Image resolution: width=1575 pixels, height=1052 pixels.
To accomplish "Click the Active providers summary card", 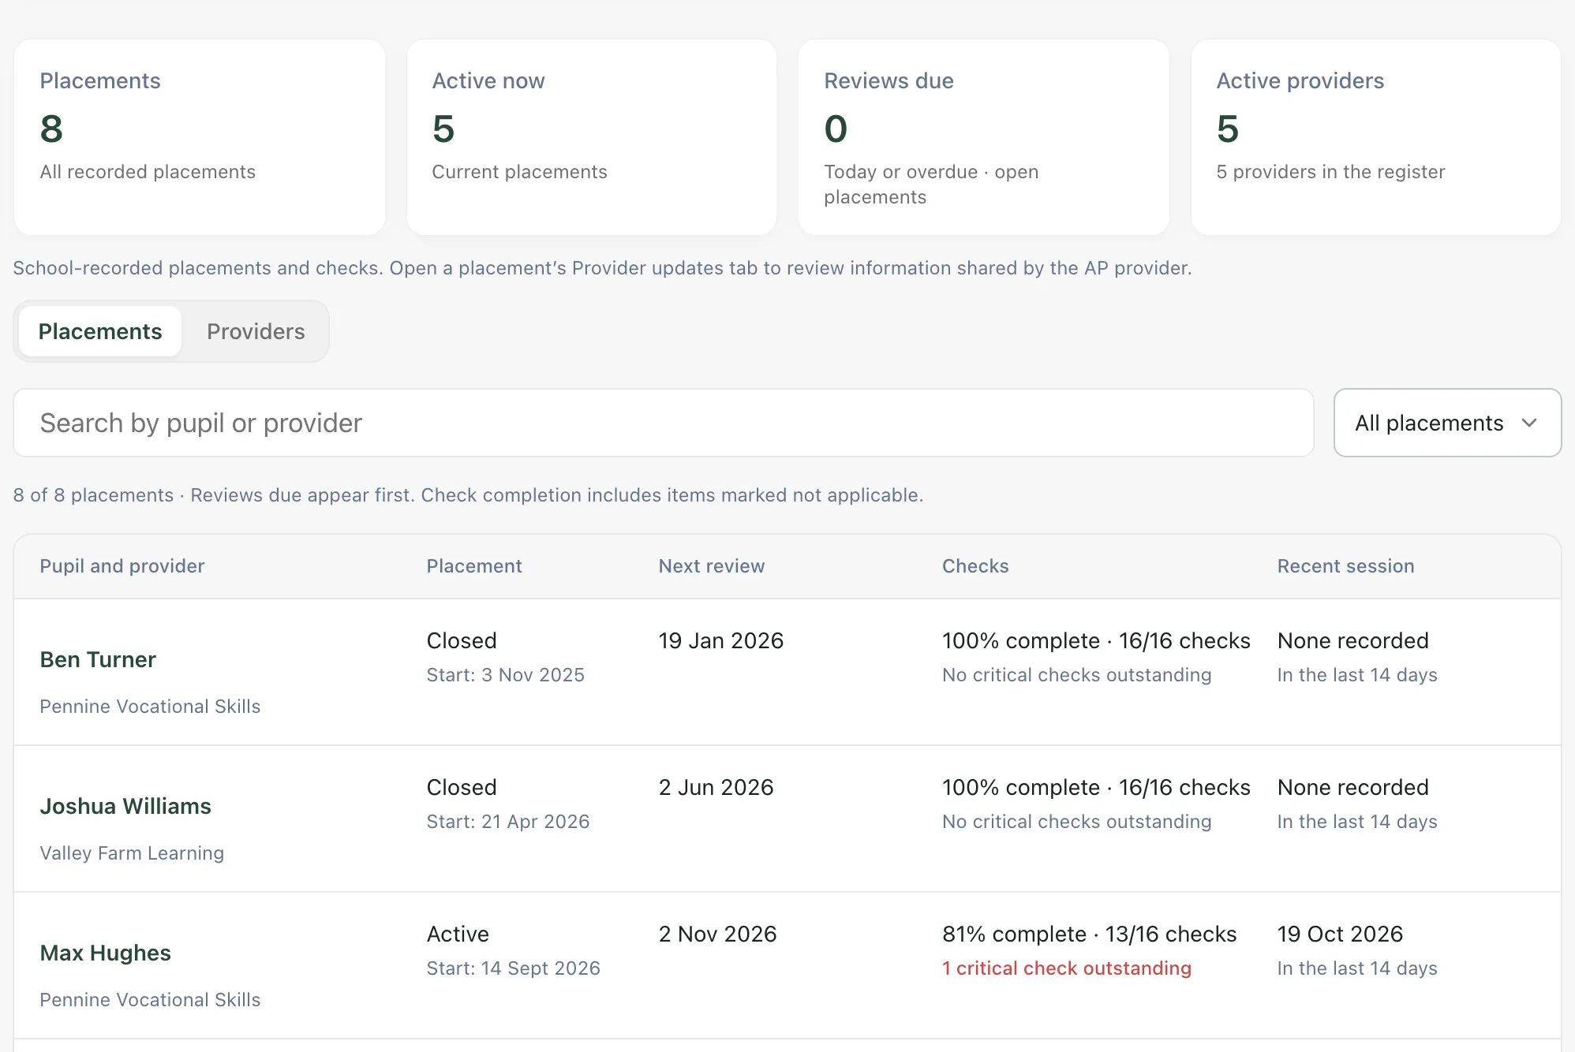I will tap(1376, 137).
